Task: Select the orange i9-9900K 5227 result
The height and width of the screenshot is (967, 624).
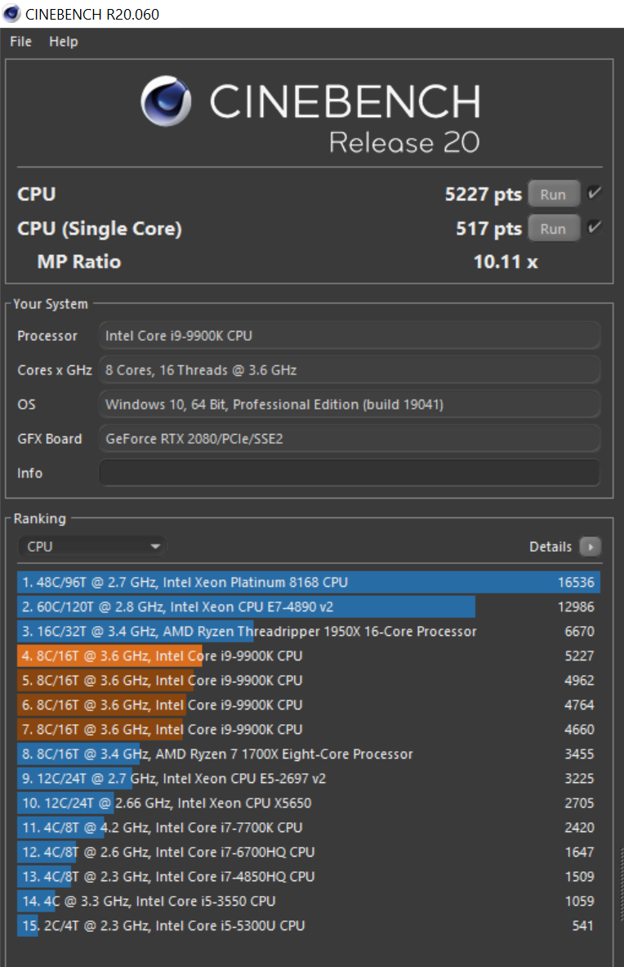Action: click(x=308, y=656)
